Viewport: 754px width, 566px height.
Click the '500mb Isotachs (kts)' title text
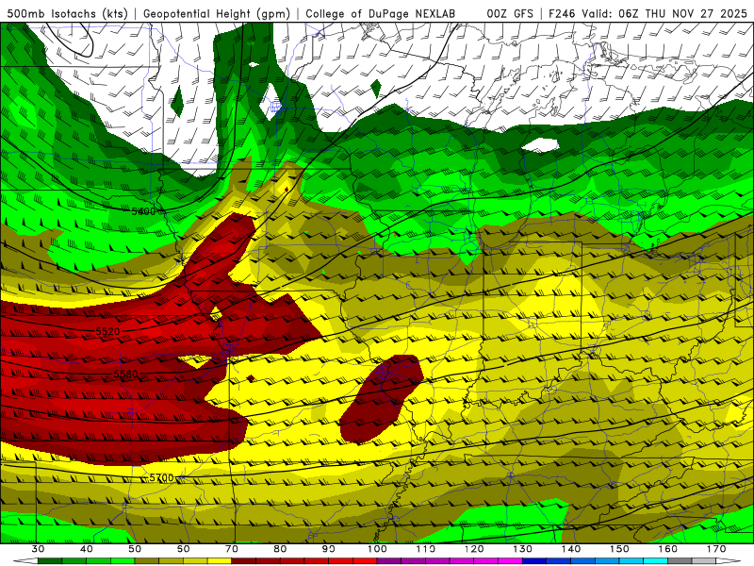67,13
